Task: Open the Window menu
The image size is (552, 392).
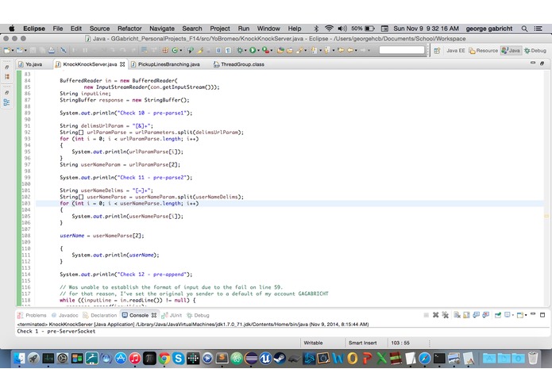Action: (268, 29)
